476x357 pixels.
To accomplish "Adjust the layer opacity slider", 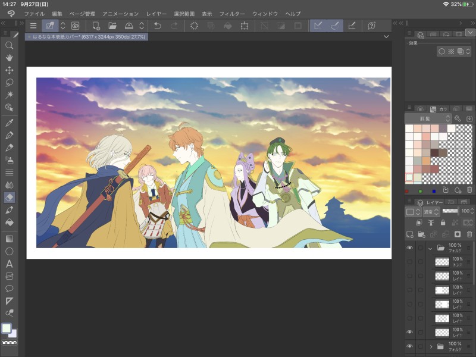I will tap(450, 211).
